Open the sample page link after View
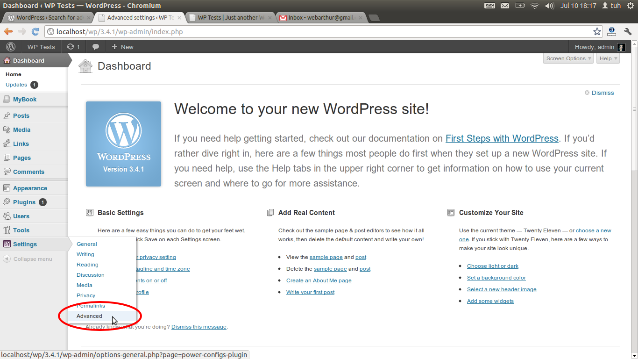638x359 pixels. coord(326,257)
